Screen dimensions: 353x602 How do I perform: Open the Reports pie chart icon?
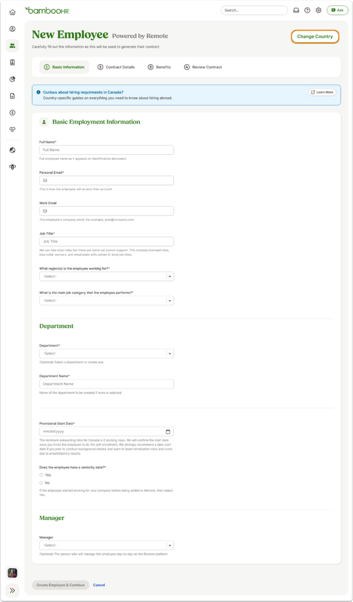[x=12, y=79]
